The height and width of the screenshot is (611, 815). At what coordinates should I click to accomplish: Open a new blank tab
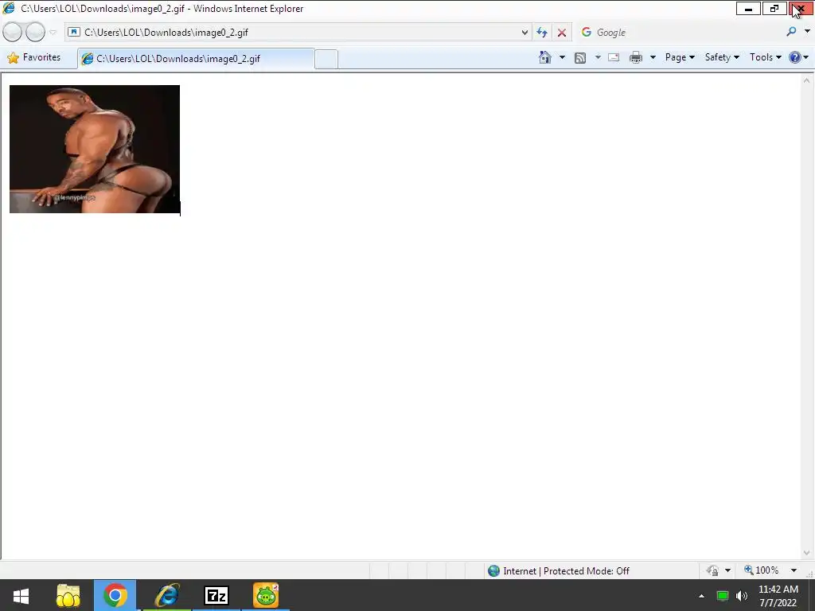(x=326, y=59)
